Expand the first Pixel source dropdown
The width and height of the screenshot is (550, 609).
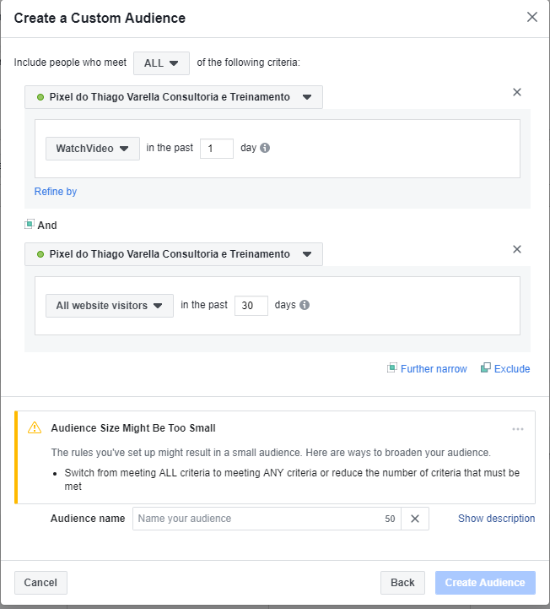point(174,97)
